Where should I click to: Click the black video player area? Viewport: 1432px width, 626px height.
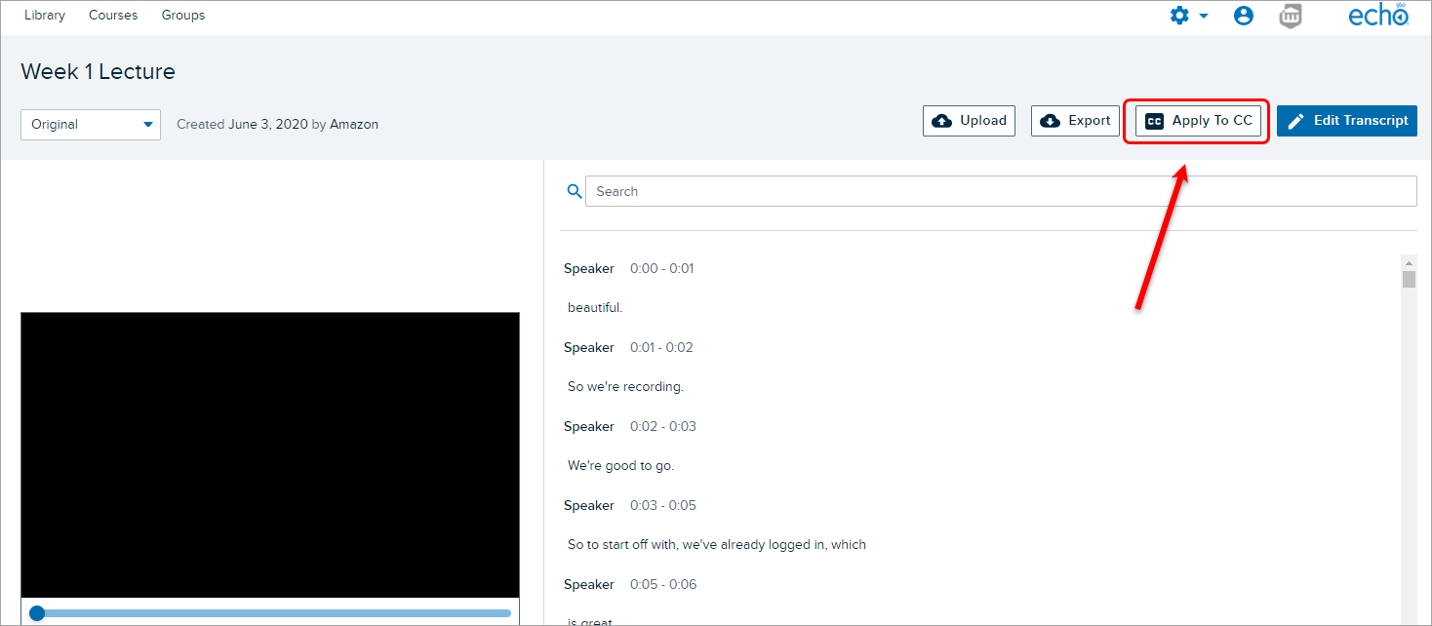click(270, 454)
